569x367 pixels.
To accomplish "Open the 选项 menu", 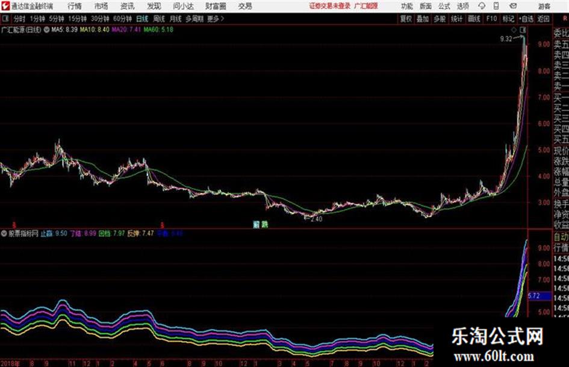I will tap(462, 6).
